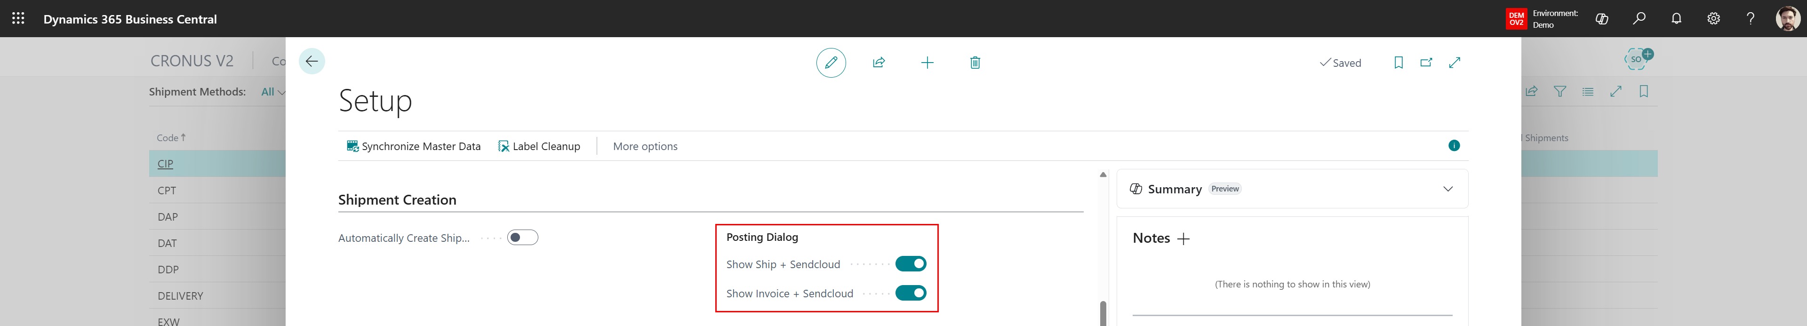Go back using the arrow button
This screenshot has height=326, width=1807.
coord(312,62)
